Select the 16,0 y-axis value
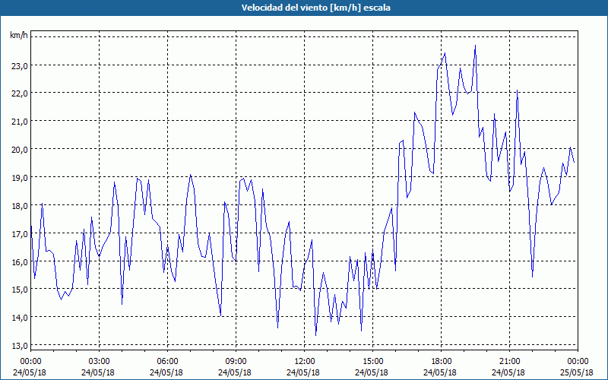The image size is (608, 380). (x=21, y=261)
